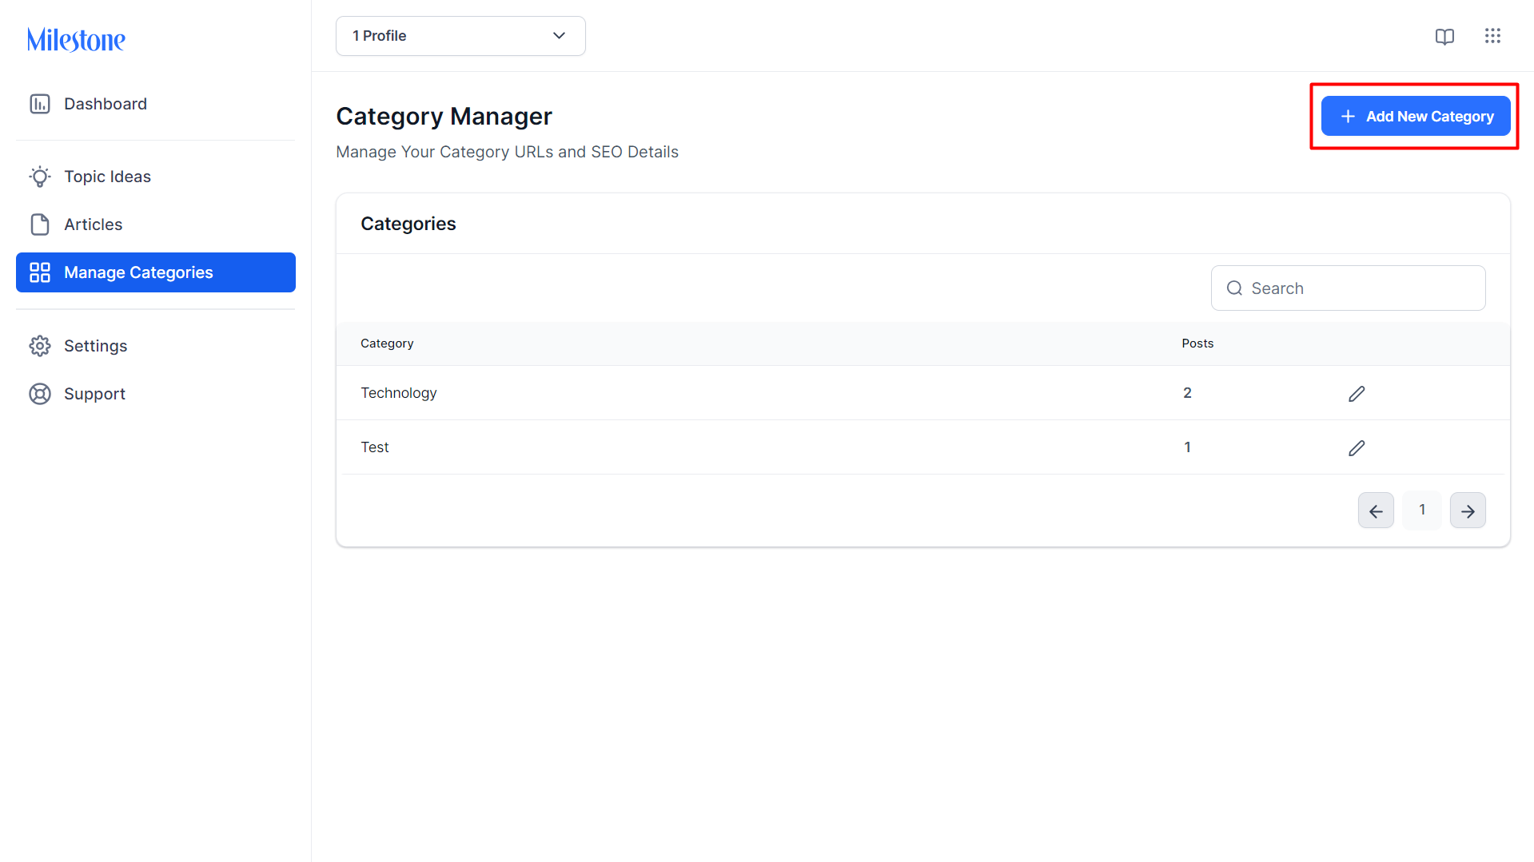Click the Categories panel title

[x=408, y=224]
